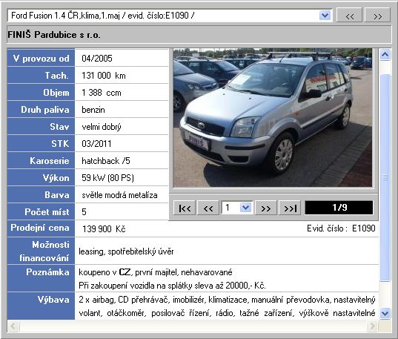Click the Objem label
398x339 pixels.
[56, 93]
